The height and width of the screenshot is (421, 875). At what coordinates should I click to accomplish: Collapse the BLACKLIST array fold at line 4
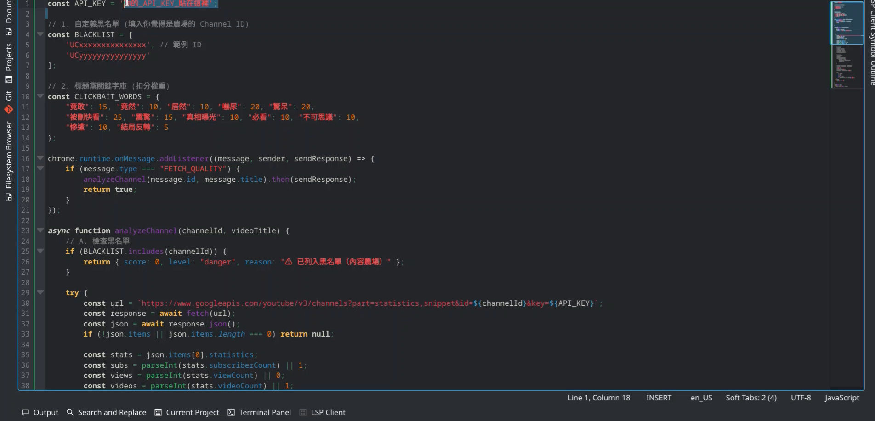pyautogui.click(x=40, y=34)
